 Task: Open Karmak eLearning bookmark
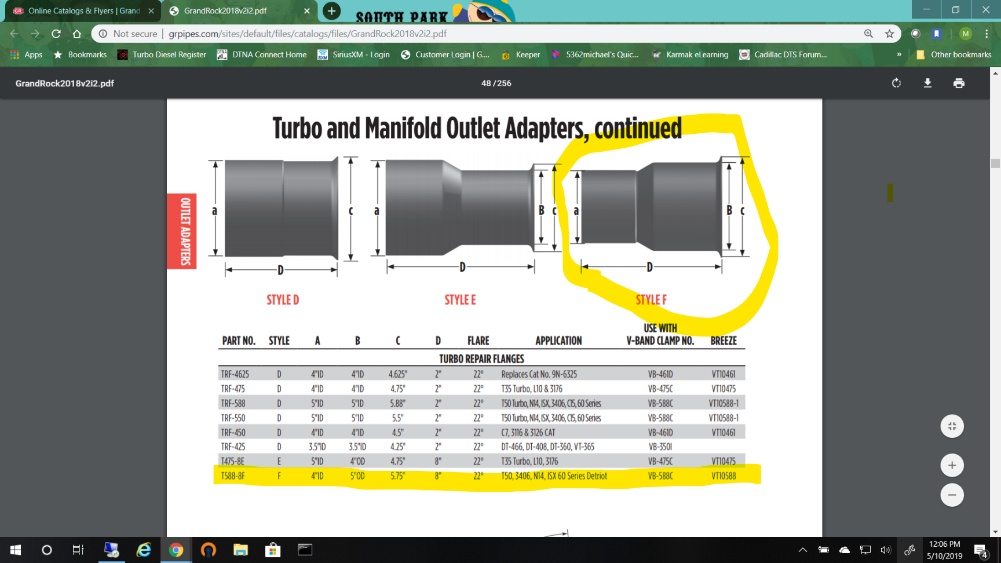(x=690, y=54)
